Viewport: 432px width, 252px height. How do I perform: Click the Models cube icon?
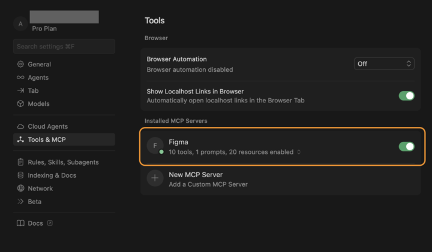tap(20, 104)
